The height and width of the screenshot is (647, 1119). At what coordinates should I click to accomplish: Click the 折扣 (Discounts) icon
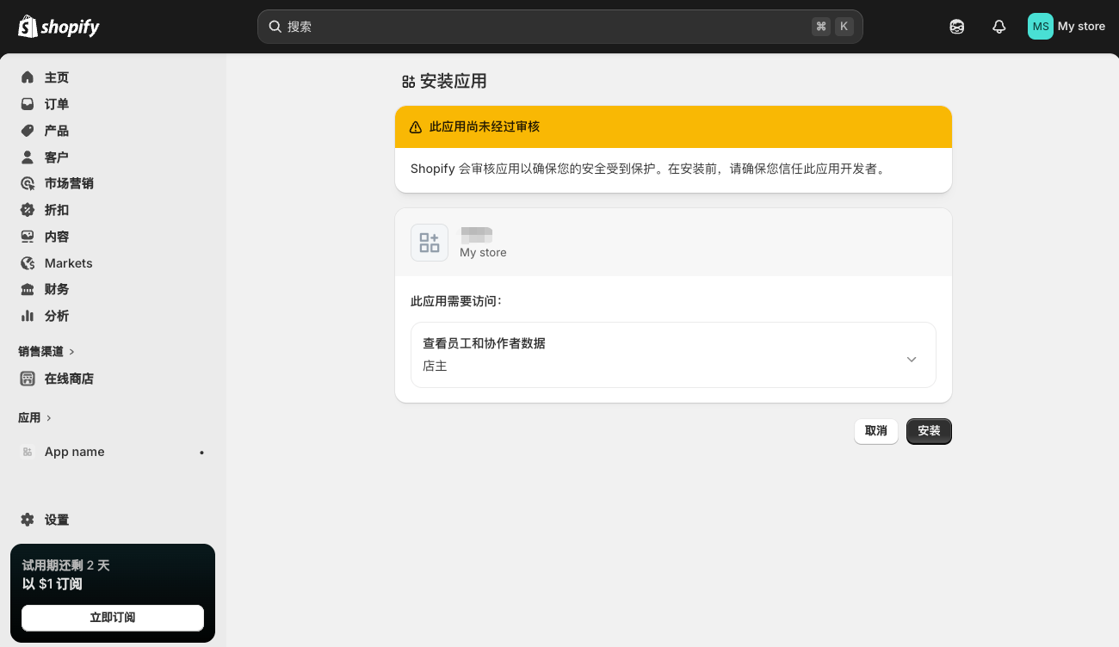28,210
